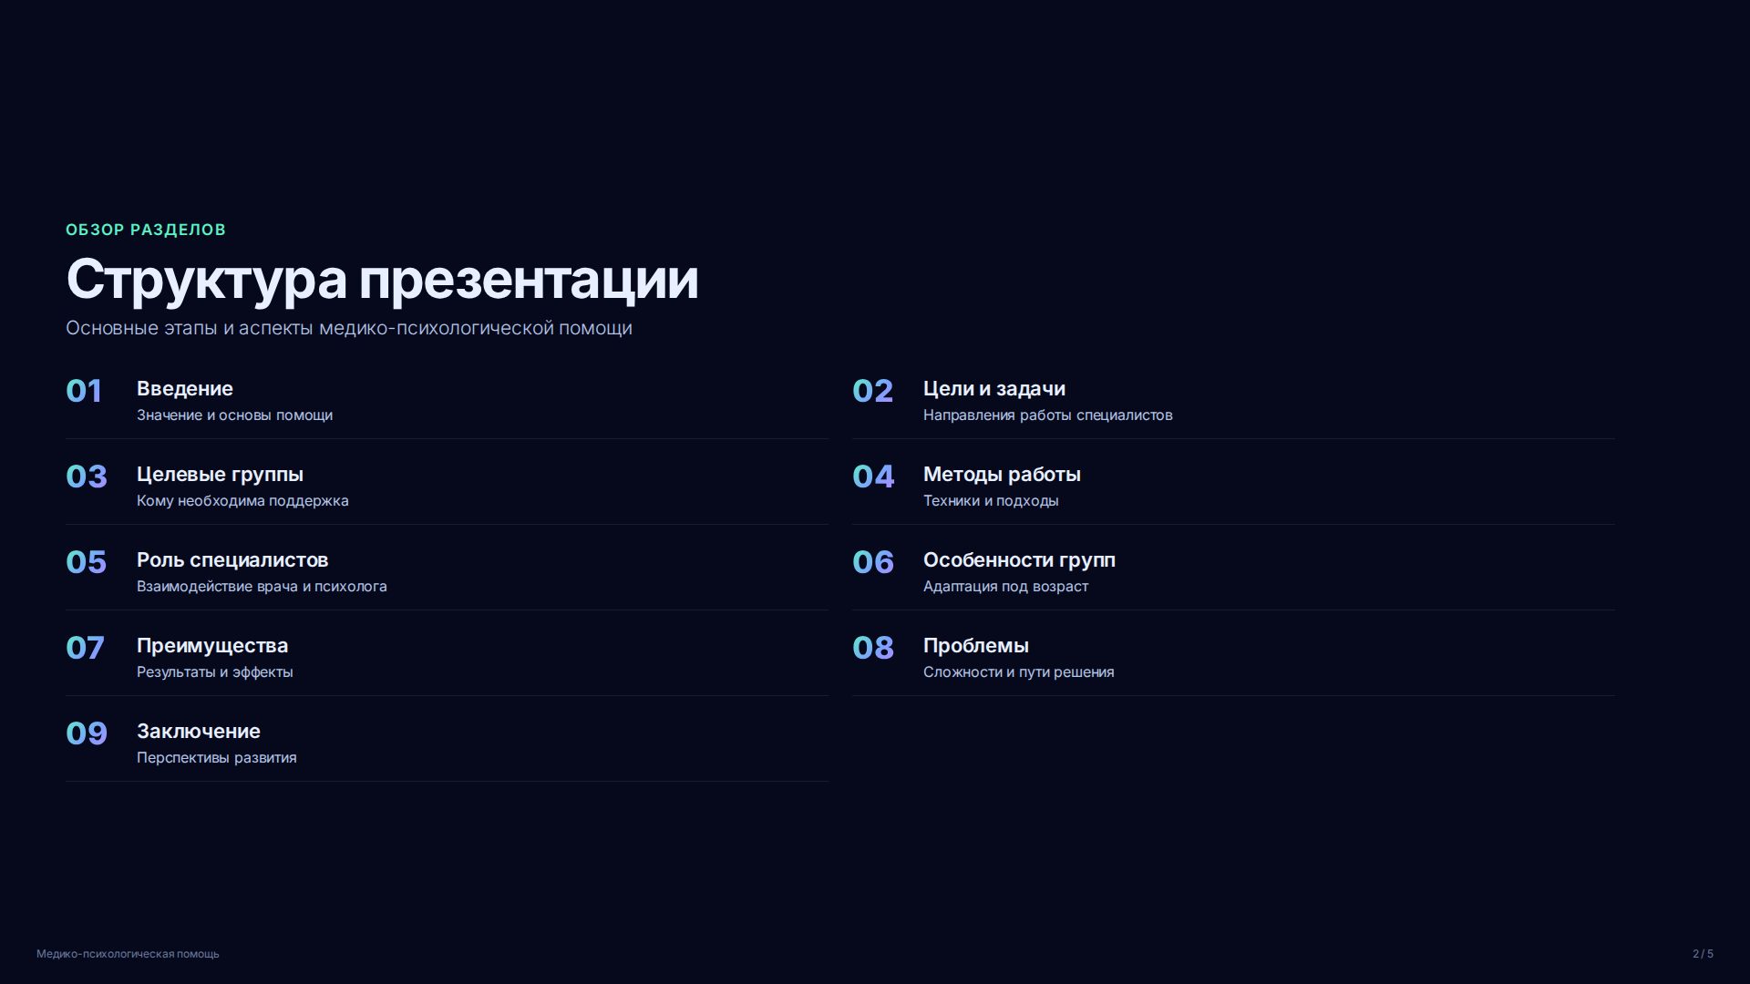This screenshot has width=1750, height=984.
Task: Click 'Техники и подходы' description
Action: pyautogui.click(x=991, y=501)
